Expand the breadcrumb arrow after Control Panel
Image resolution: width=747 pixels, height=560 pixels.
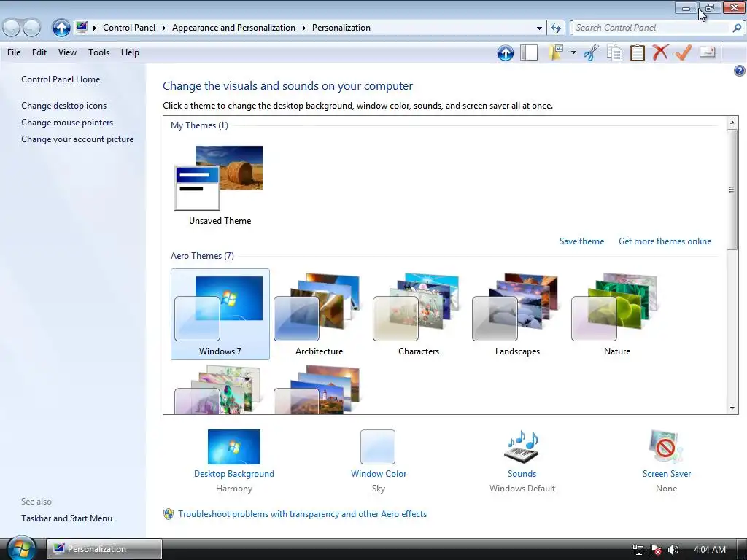[x=163, y=28]
